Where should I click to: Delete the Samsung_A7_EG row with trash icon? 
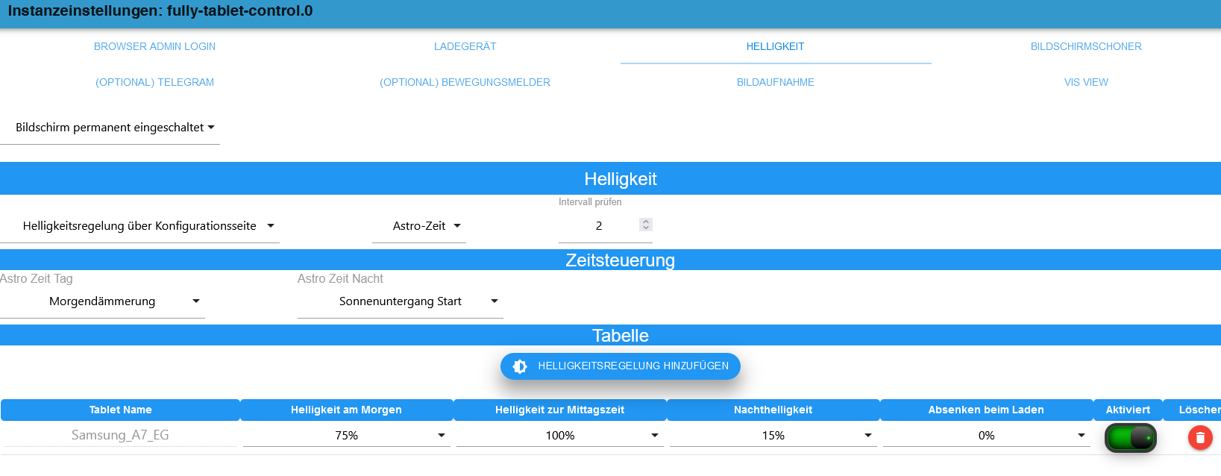(x=1200, y=438)
